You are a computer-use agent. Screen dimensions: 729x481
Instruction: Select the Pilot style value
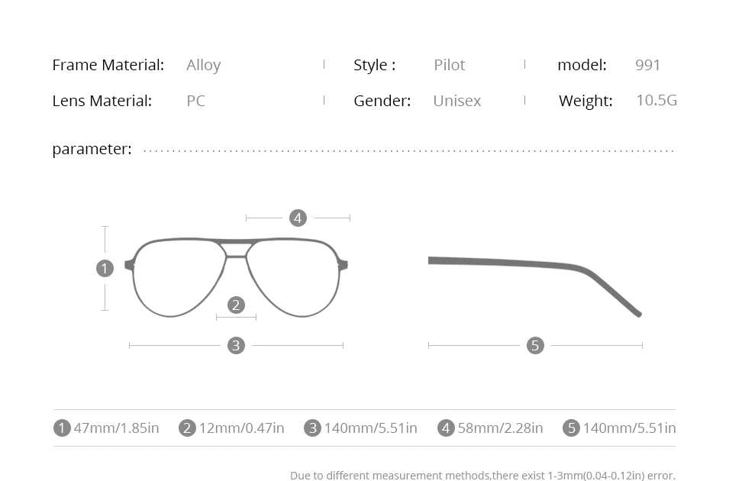pos(449,65)
